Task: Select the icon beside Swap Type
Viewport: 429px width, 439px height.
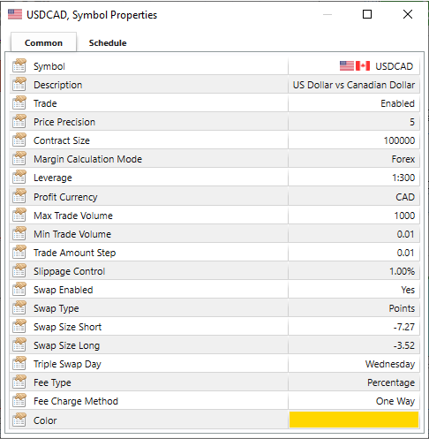Action: pos(19,307)
